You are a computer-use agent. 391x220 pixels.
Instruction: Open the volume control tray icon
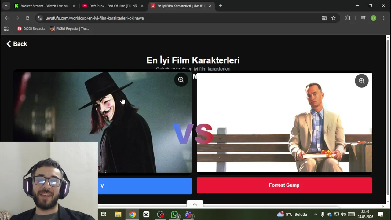[343, 214]
